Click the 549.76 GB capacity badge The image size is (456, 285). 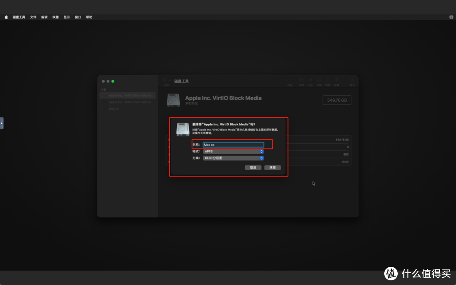[x=337, y=100]
